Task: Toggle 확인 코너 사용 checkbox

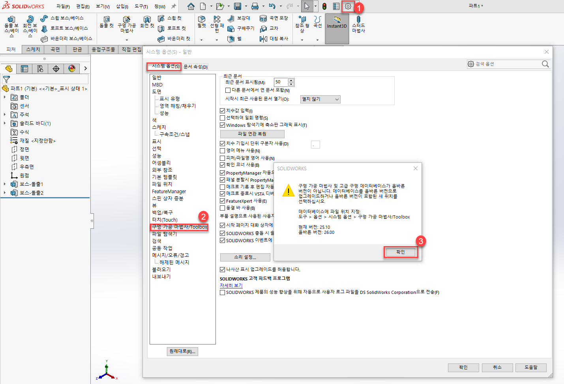Action: coord(223,165)
